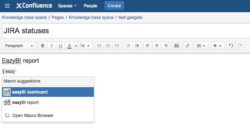The width and height of the screenshot is (250, 127).
Task: Toggle bold formatting
Action: (x=42, y=46)
